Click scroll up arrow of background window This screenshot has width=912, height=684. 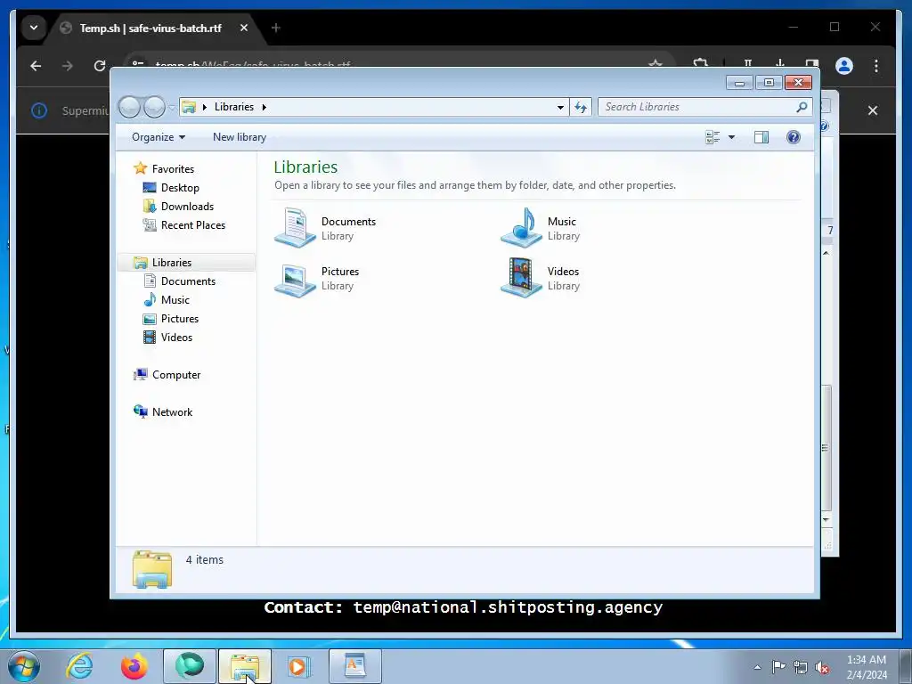(x=826, y=253)
